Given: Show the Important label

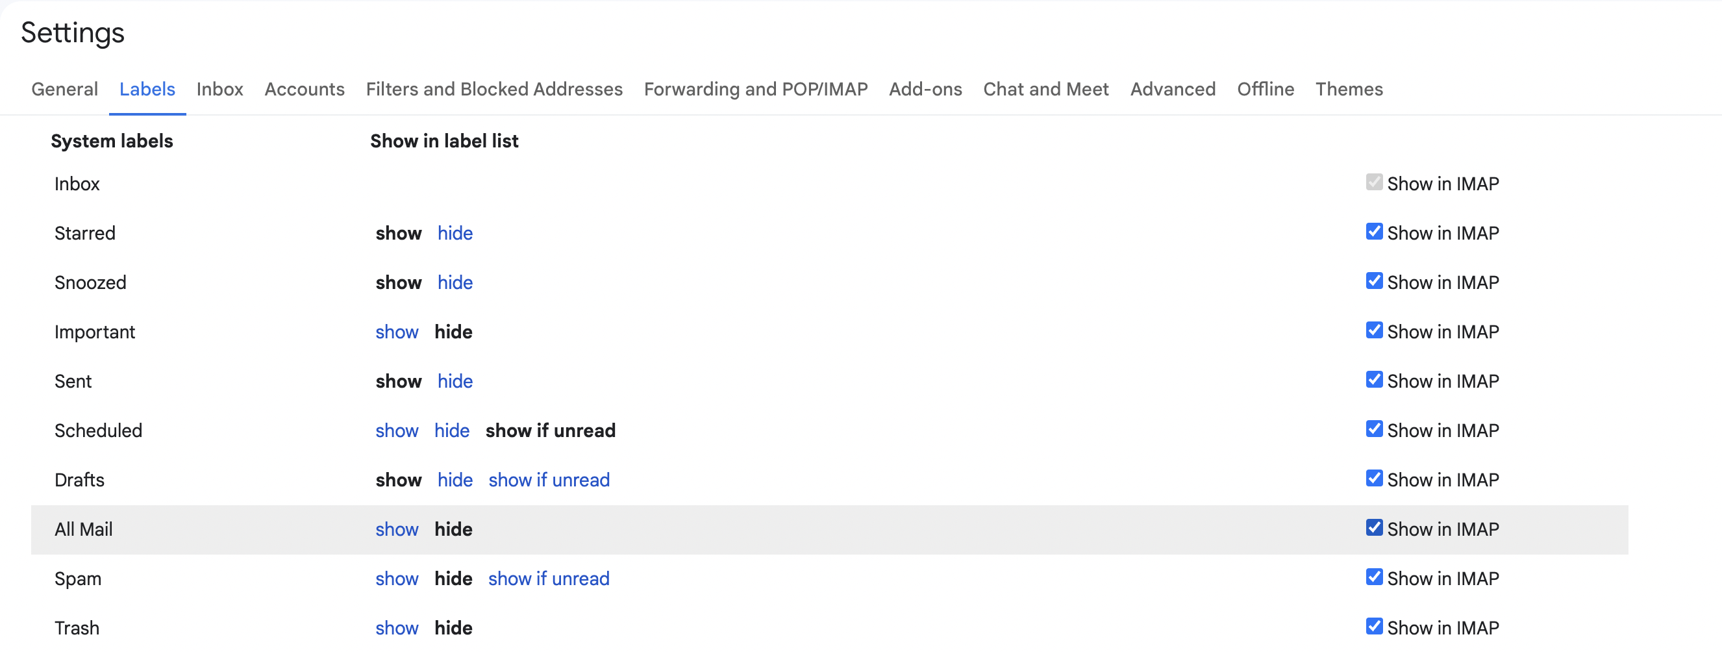Looking at the screenshot, I should point(397,331).
